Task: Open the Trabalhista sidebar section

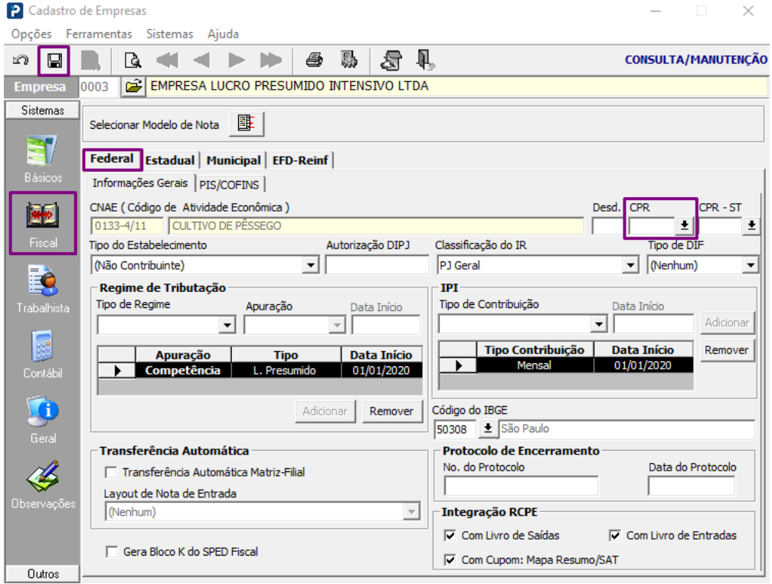Action: pos(43,288)
